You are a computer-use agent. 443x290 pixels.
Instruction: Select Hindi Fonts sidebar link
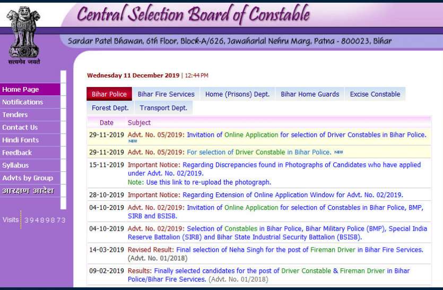(x=30, y=140)
